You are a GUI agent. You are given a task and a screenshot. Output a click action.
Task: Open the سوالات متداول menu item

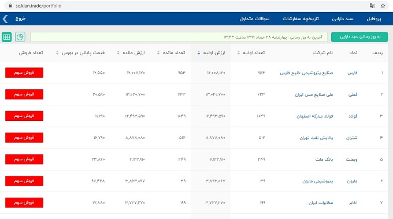(254, 19)
